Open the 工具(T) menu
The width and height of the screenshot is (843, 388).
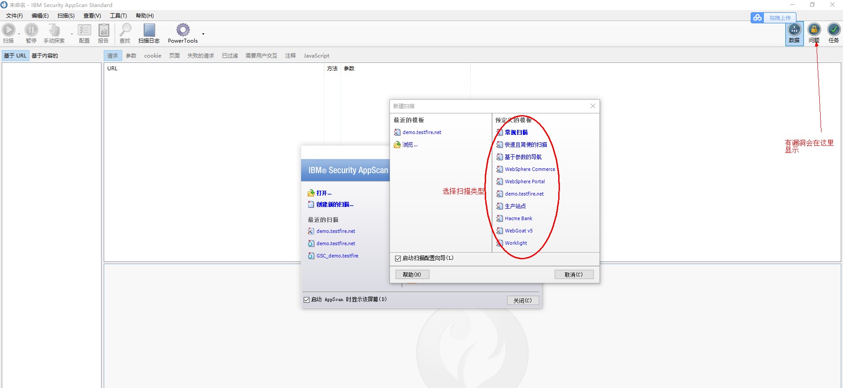coord(118,16)
